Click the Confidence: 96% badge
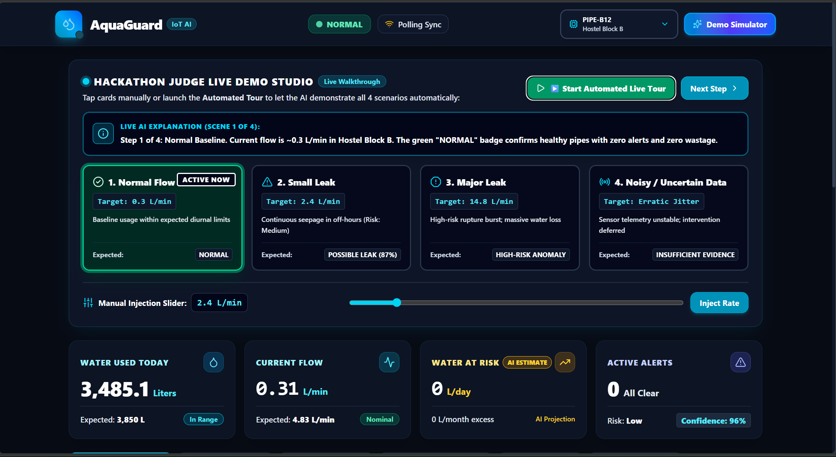Viewport: 836px width, 457px height. (x=713, y=421)
